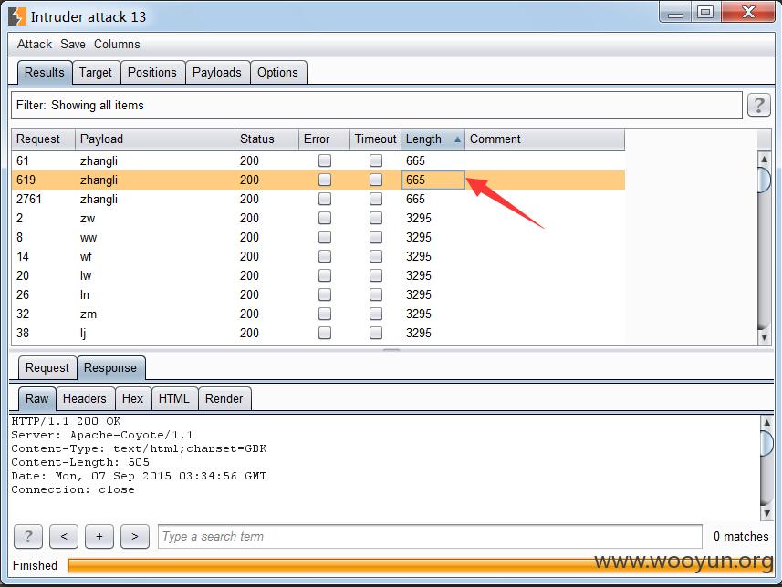Image resolution: width=782 pixels, height=587 pixels.
Task: Click the filter bar showing all items
Action: pyautogui.click(x=377, y=105)
